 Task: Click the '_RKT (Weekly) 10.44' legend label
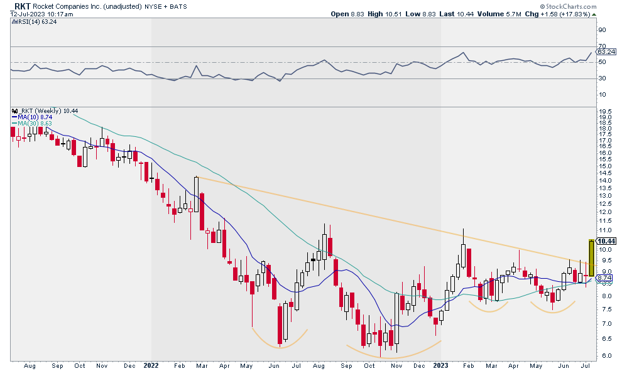pos(48,111)
